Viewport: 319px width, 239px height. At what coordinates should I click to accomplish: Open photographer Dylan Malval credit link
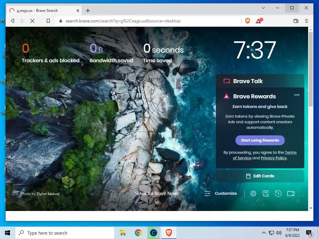48,194
